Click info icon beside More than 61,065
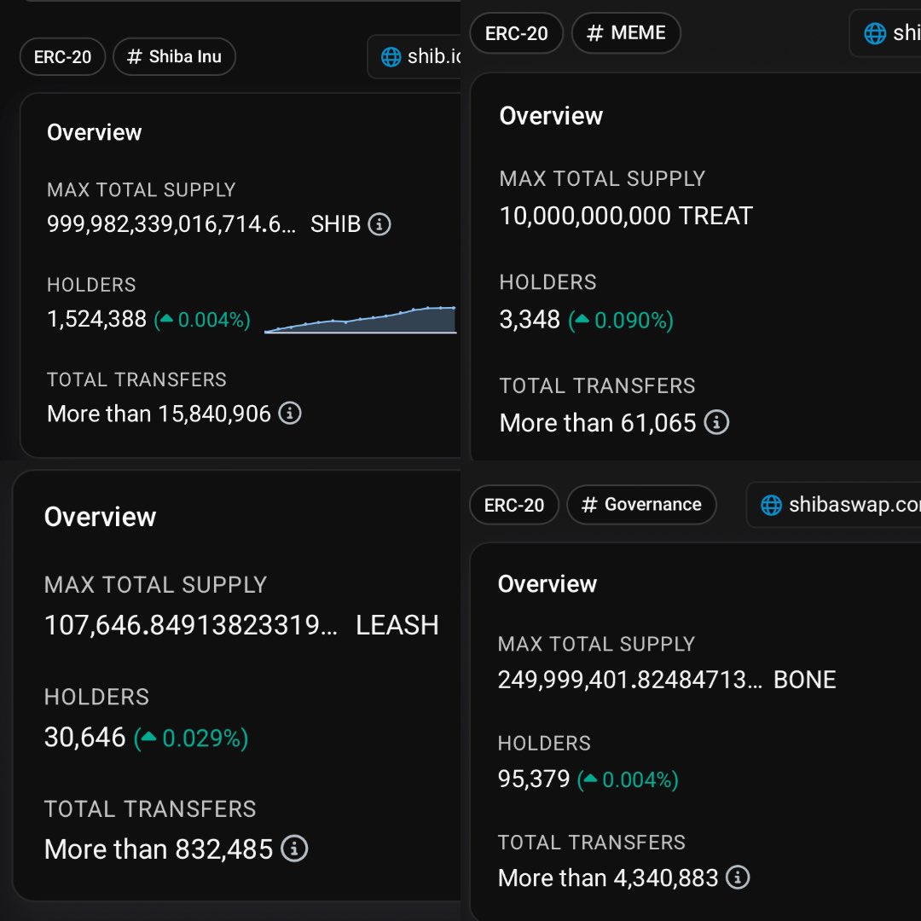Image resolution: width=921 pixels, height=921 pixels. (716, 422)
